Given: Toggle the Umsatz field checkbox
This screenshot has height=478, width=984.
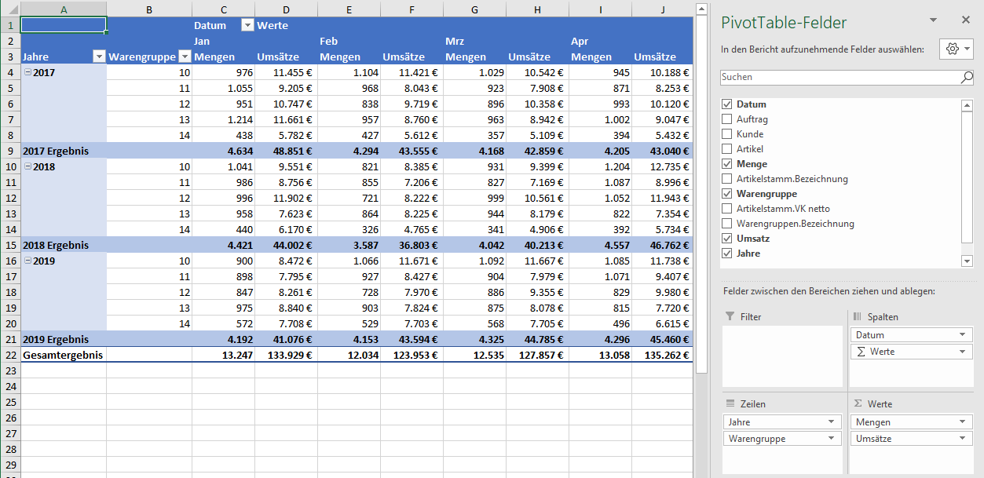Looking at the screenshot, I should (x=726, y=239).
